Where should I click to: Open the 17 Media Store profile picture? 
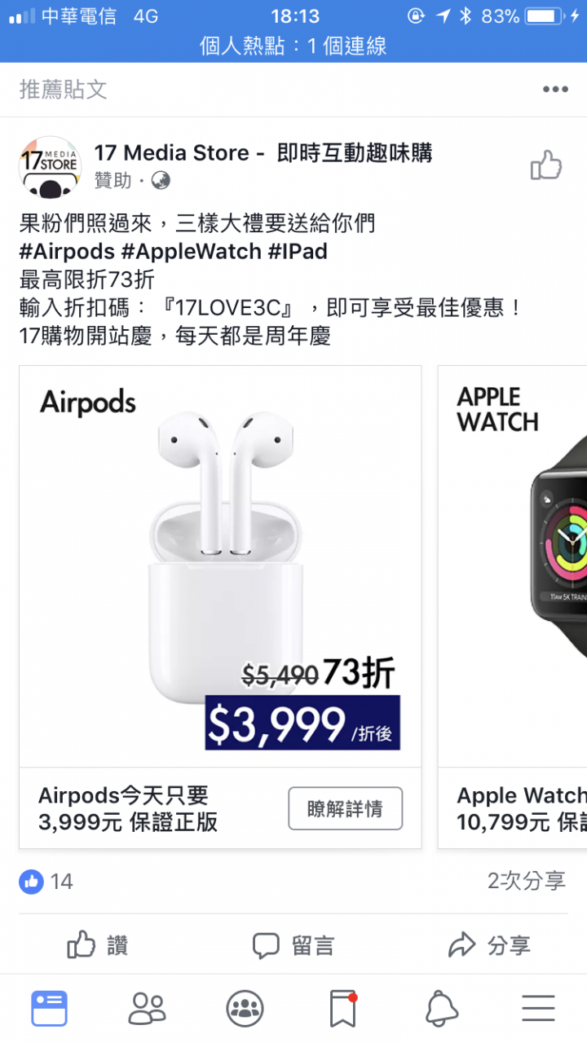(x=50, y=167)
